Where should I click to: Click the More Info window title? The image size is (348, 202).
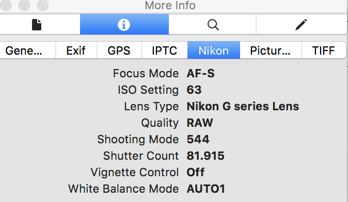(x=170, y=5)
